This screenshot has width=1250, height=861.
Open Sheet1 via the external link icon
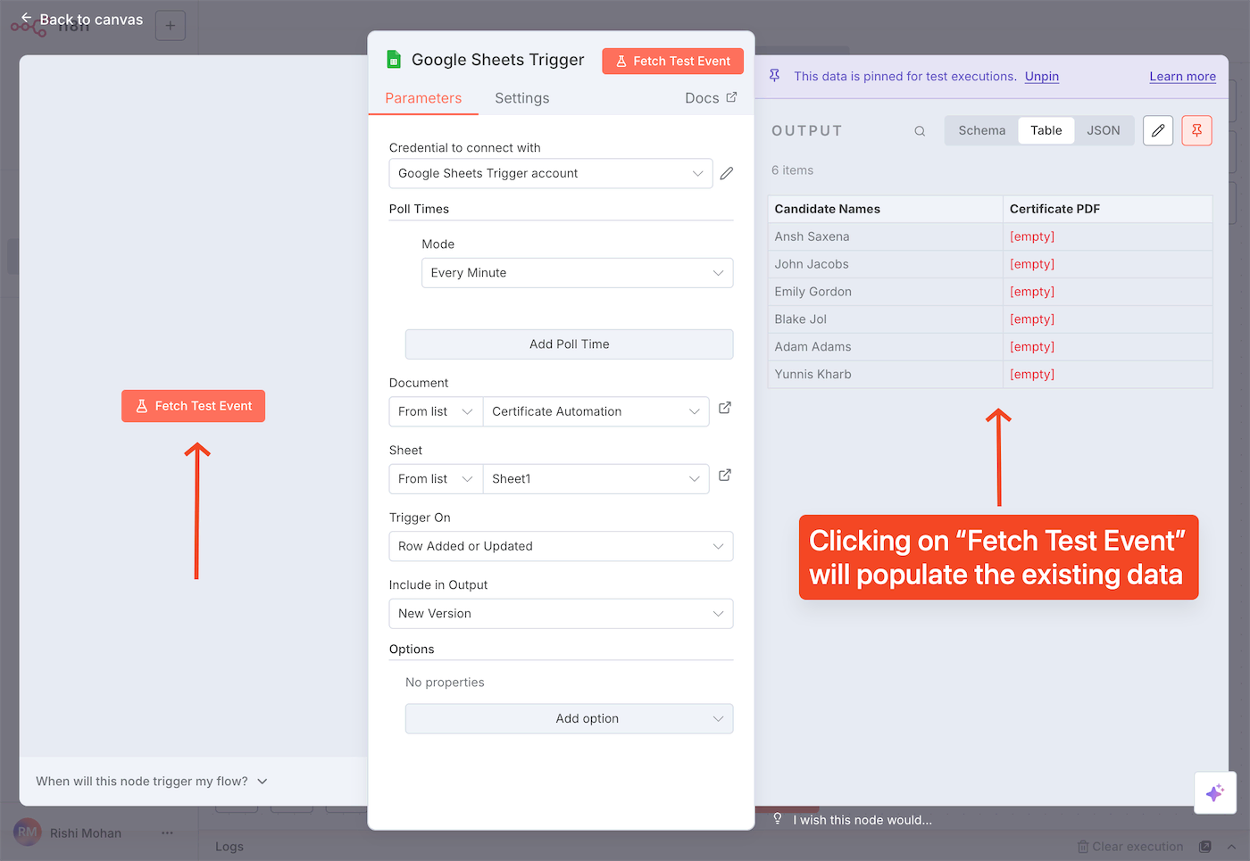(x=725, y=476)
